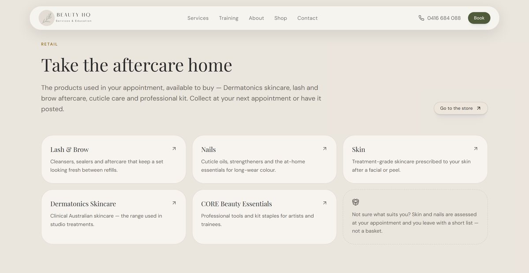This screenshot has height=273, width=529.
Task: Click the Go to the store button
Action: pyautogui.click(x=461, y=108)
